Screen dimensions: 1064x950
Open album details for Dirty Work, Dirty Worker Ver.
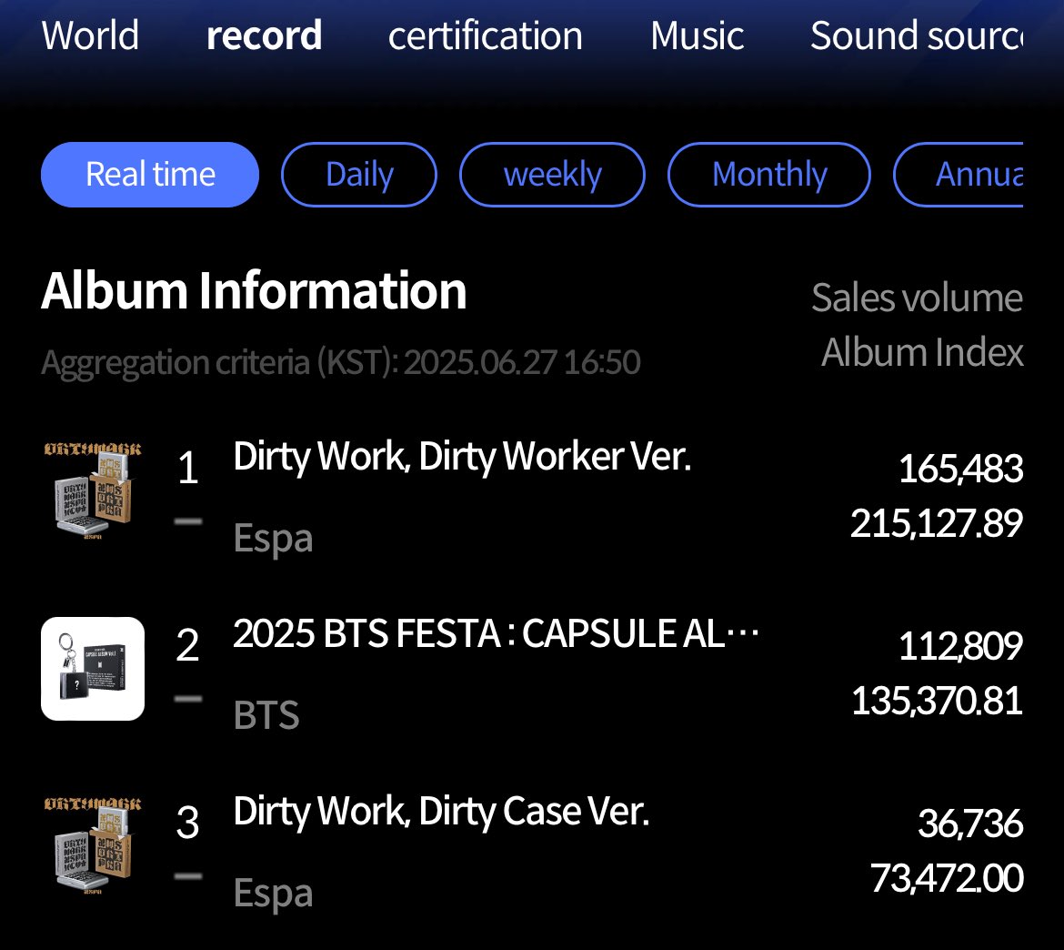coord(464,457)
